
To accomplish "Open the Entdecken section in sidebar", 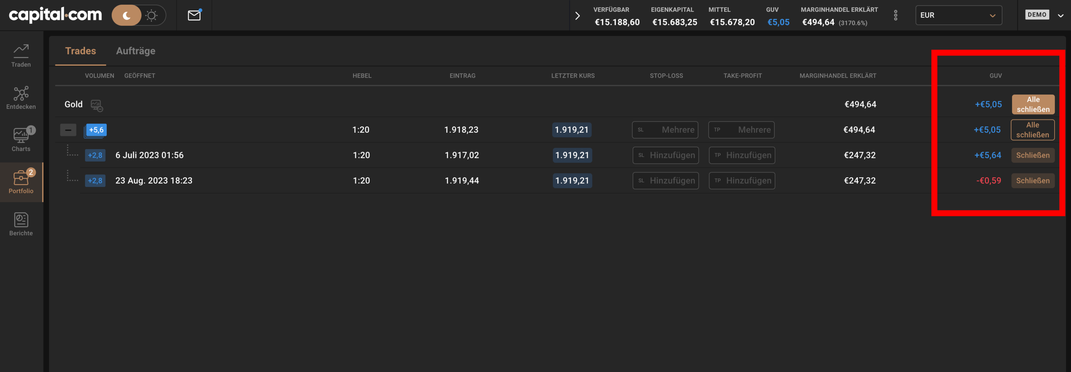I will point(21,98).
